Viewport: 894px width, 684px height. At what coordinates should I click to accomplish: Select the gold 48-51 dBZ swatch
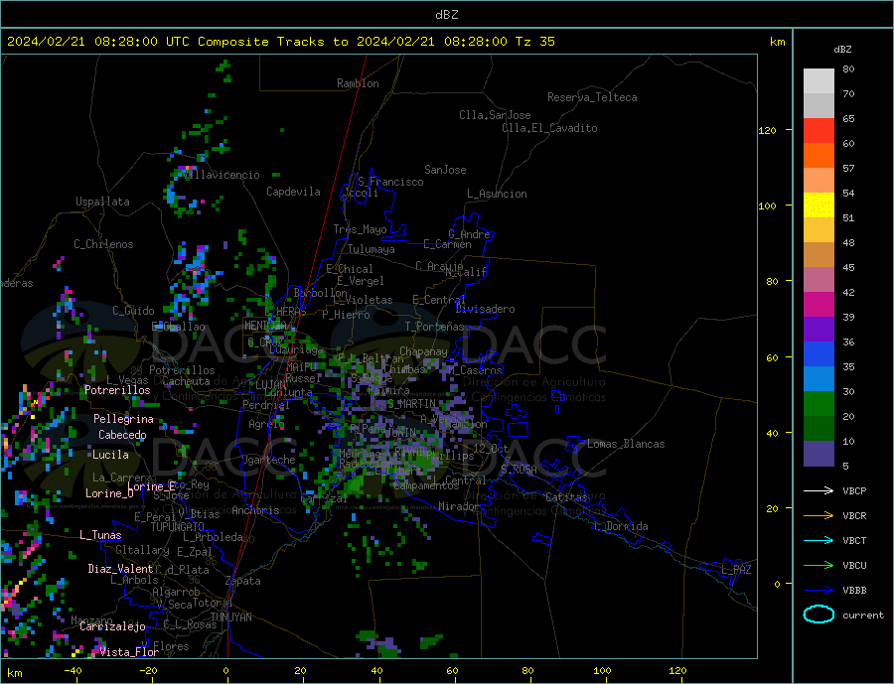(819, 229)
